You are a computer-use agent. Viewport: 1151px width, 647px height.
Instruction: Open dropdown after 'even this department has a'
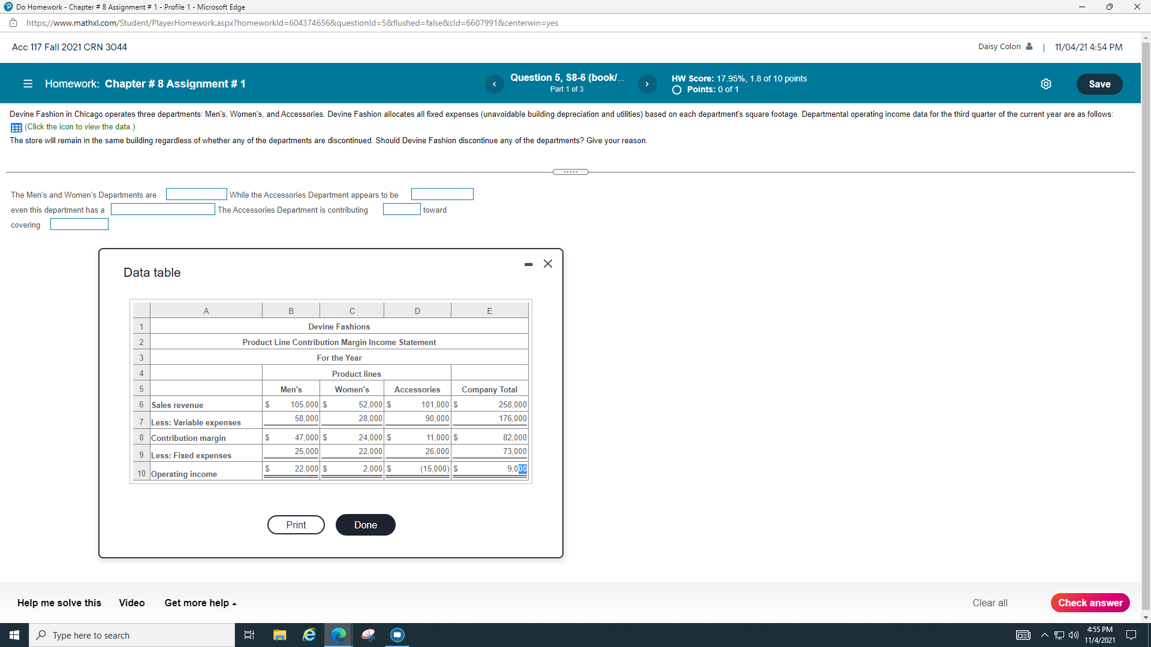coord(162,209)
